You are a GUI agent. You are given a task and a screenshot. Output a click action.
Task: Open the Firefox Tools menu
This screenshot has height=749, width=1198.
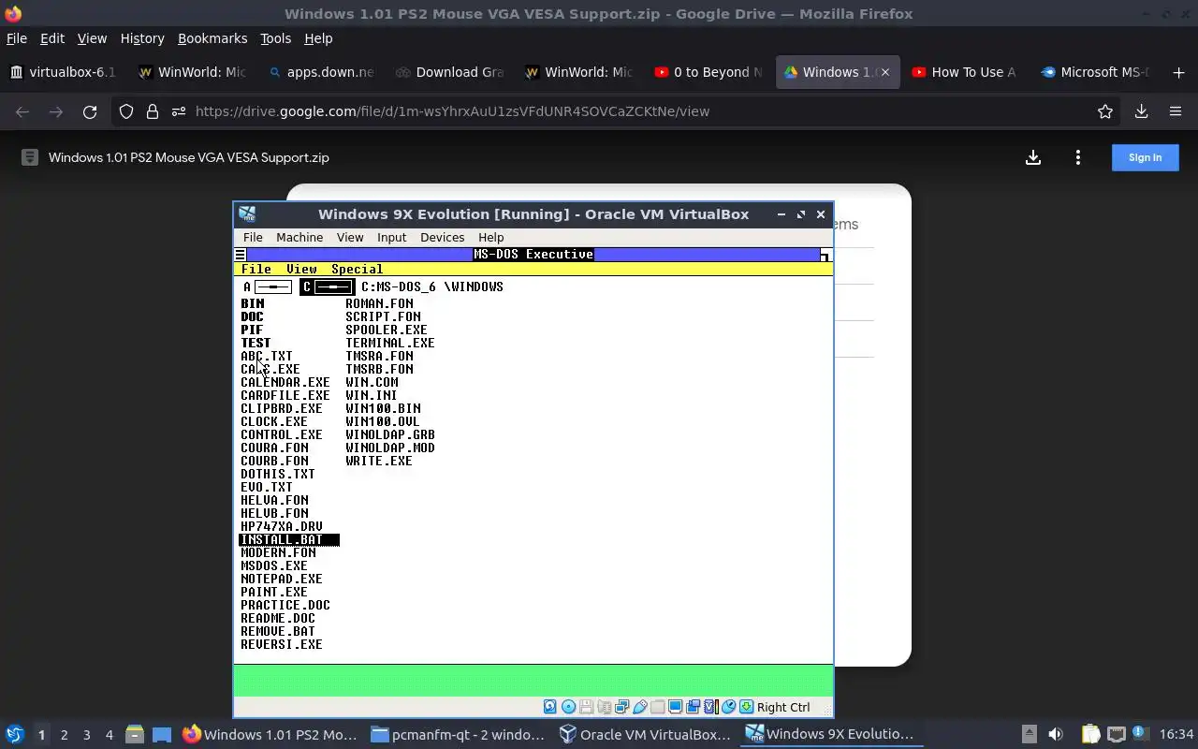(x=275, y=38)
